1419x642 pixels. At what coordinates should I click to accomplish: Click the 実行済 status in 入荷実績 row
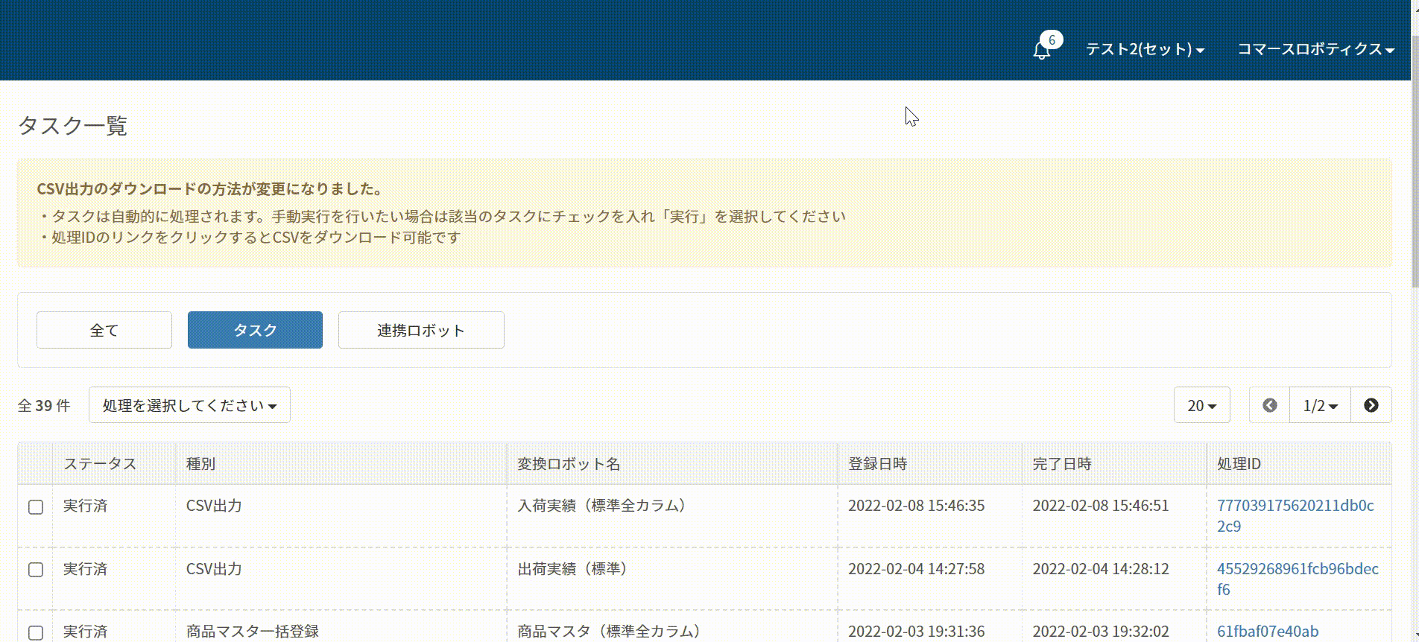coord(85,506)
